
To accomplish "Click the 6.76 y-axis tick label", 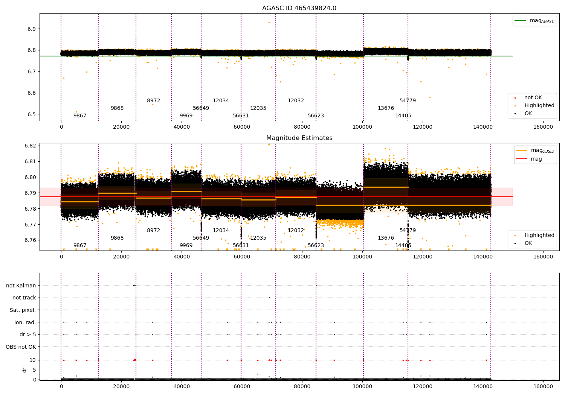I will 31,240.
